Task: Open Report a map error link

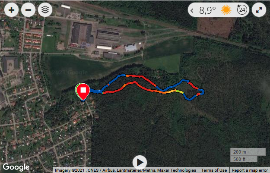Action: tap(250, 170)
